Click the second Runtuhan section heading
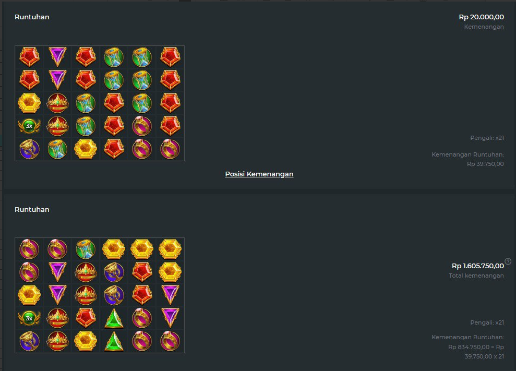The height and width of the screenshot is (371, 516). point(32,210)
